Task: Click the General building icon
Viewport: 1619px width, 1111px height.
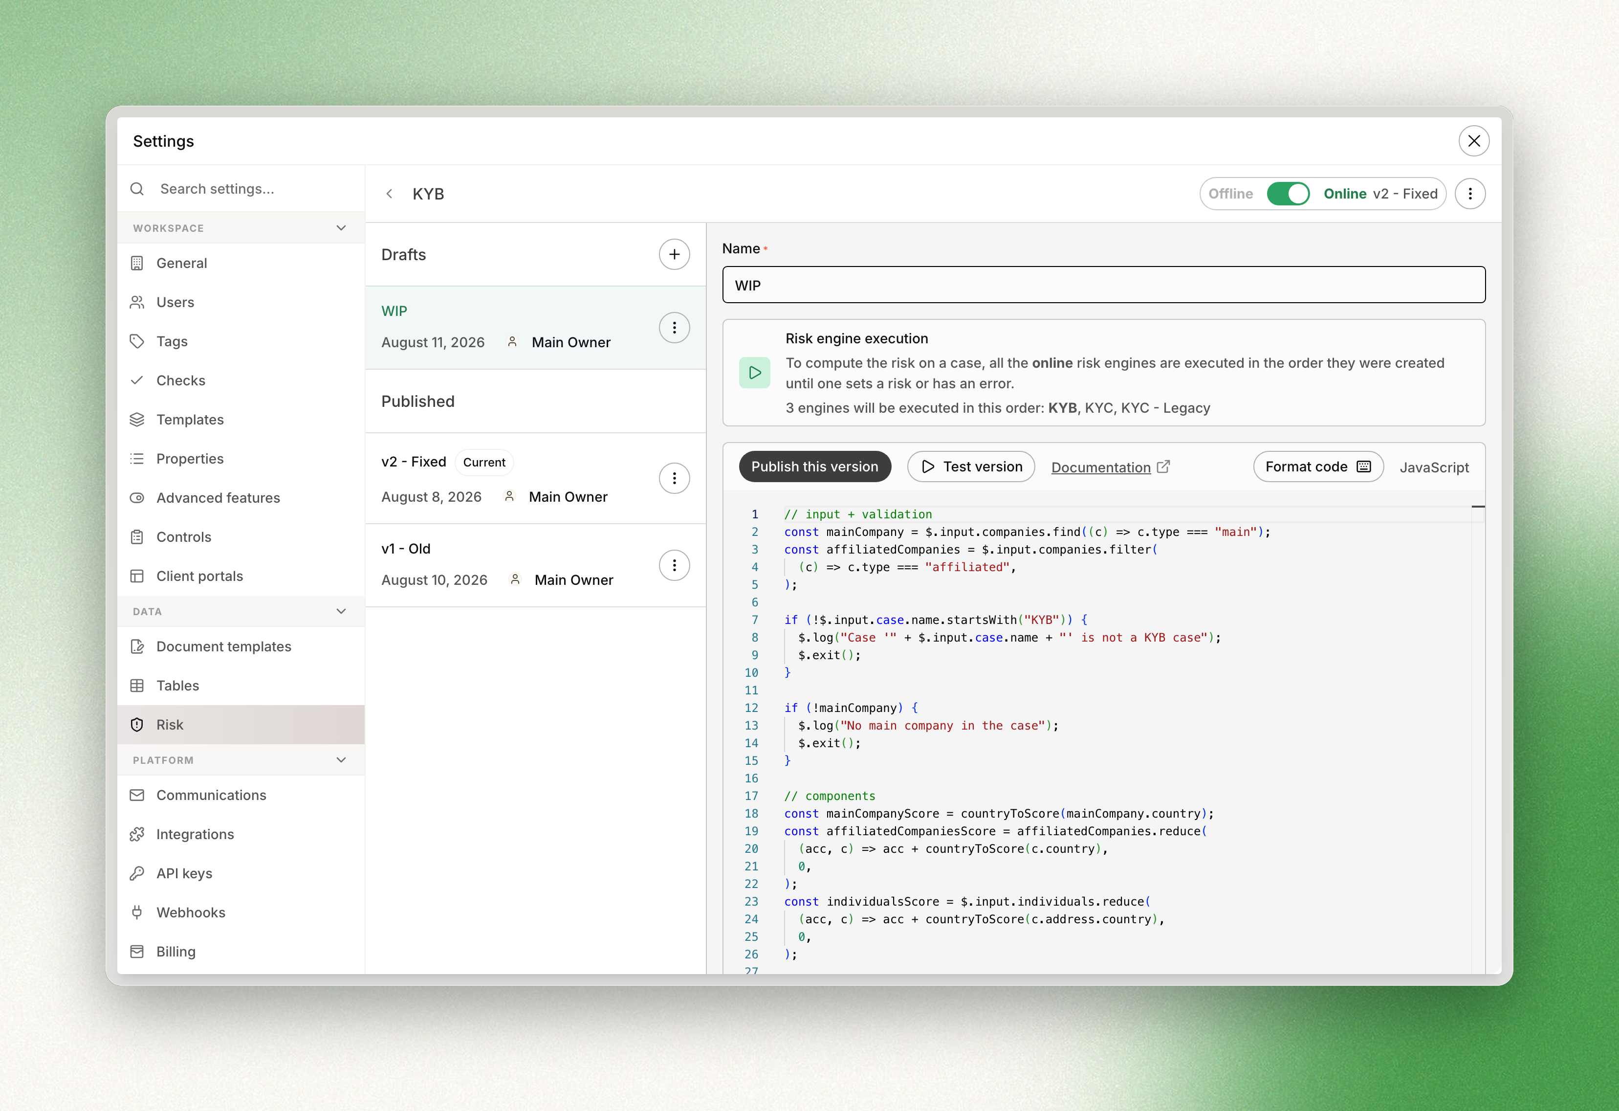Action: (137, 263)
